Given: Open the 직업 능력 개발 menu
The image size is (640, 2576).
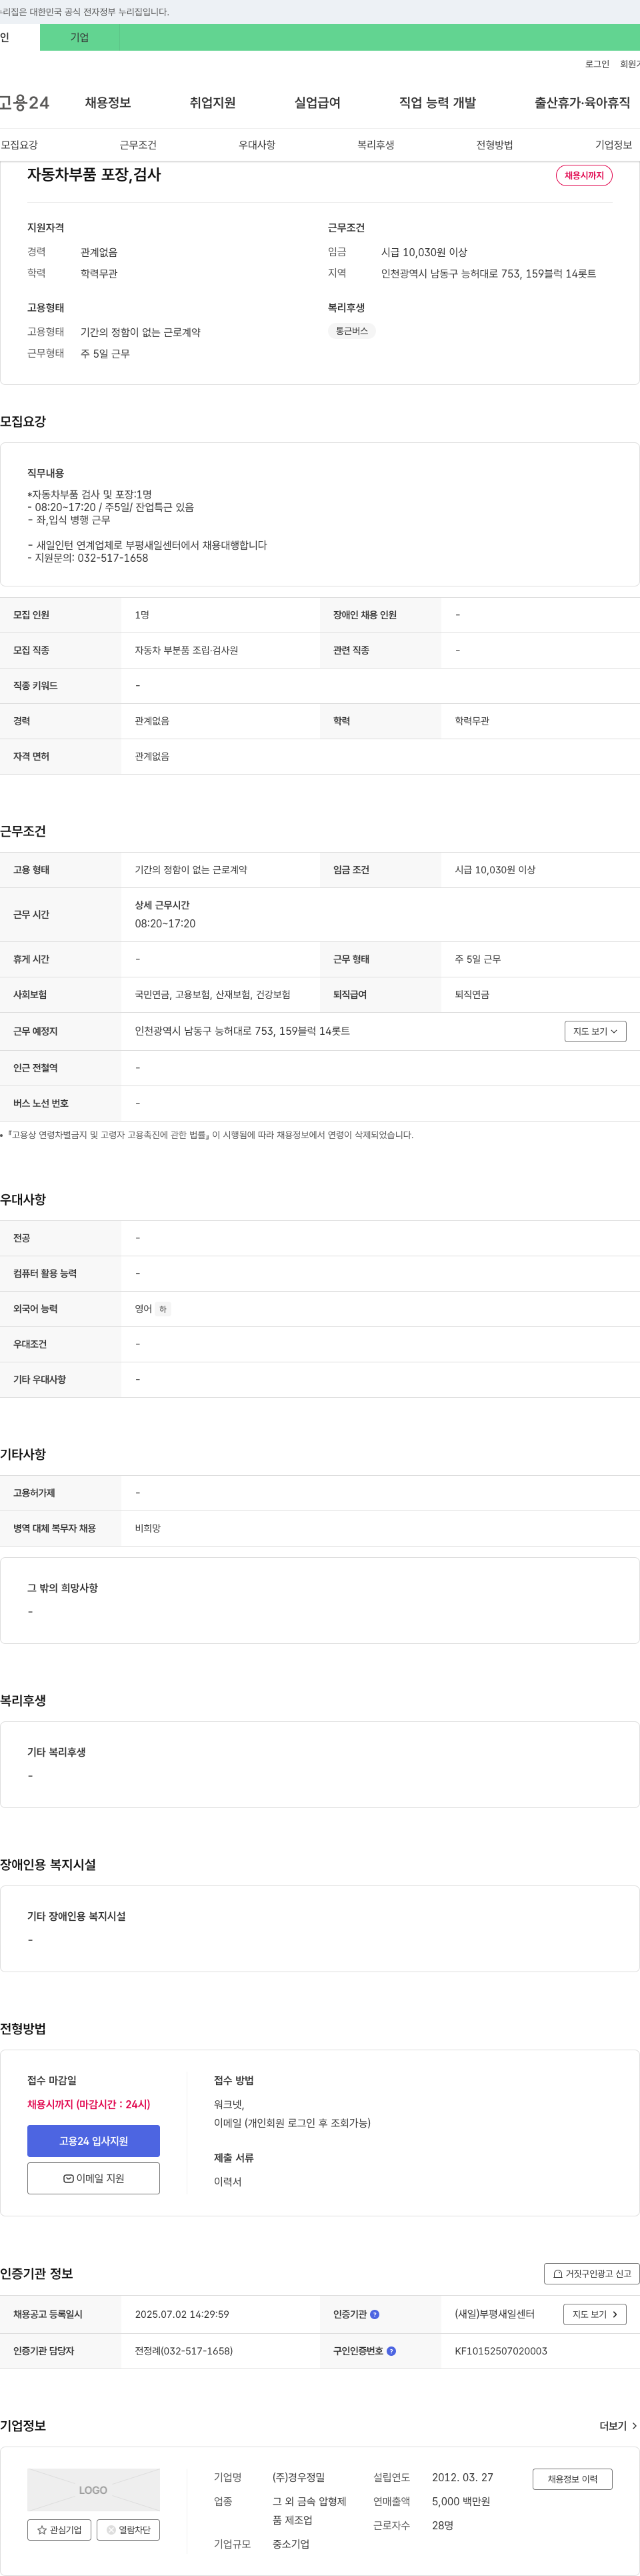Looking at the screenshot, I should tap(438, 103).
